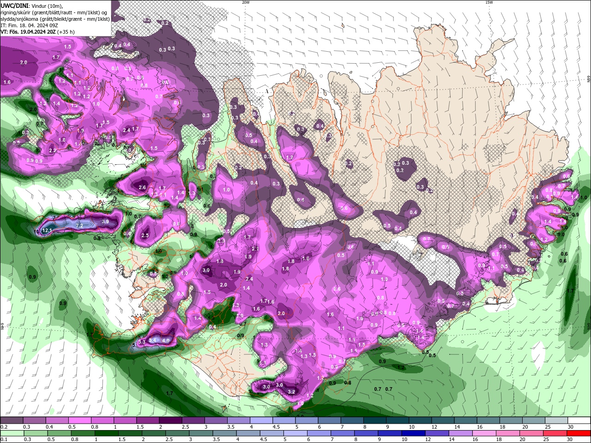Select the palest green 0.1 mm rain swatch
Screen dimensions: 591x443
(x=12, y=433)
